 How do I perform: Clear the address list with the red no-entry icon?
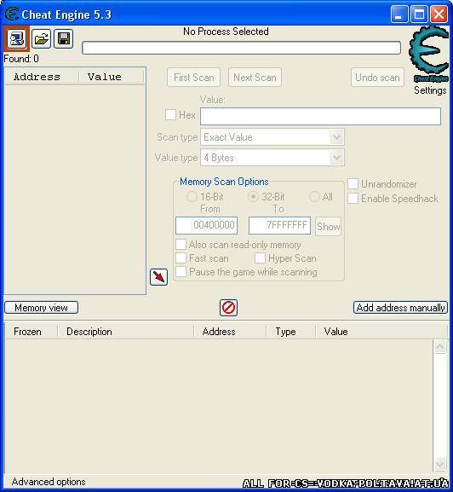228,308
